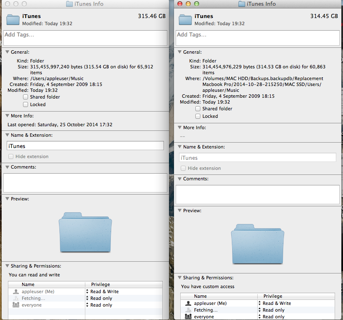Click the folder proxy icon in right title bar

pos(241,4)
